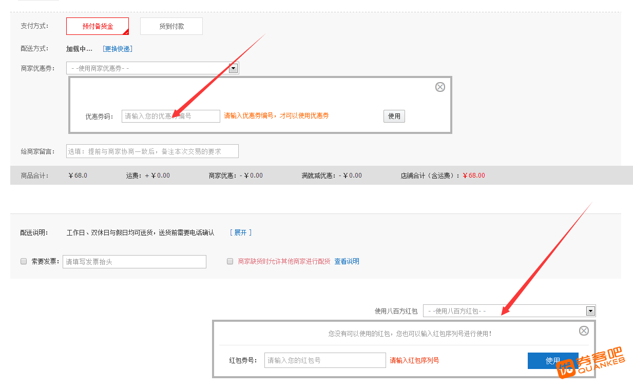The image size is (633, 389).
Task: Expand delivery notes with 展开 link
Action: click(x=240, y=232)
